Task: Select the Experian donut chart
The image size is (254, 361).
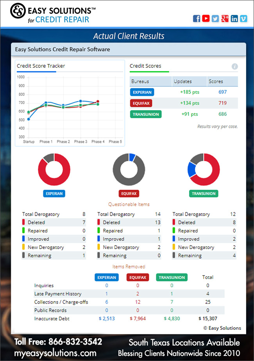Action: coord(54,169)
